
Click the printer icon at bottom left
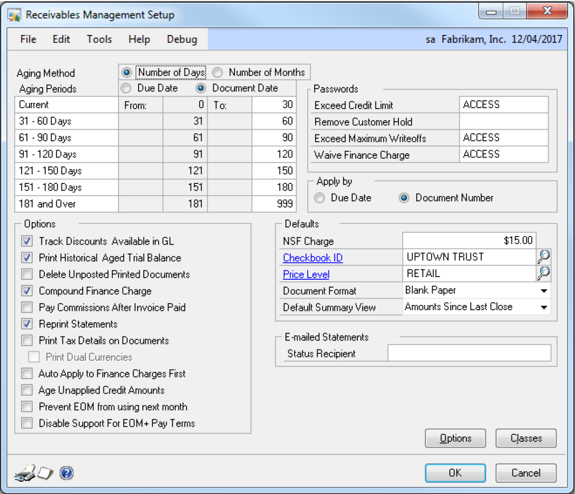(x=24, y=473)
